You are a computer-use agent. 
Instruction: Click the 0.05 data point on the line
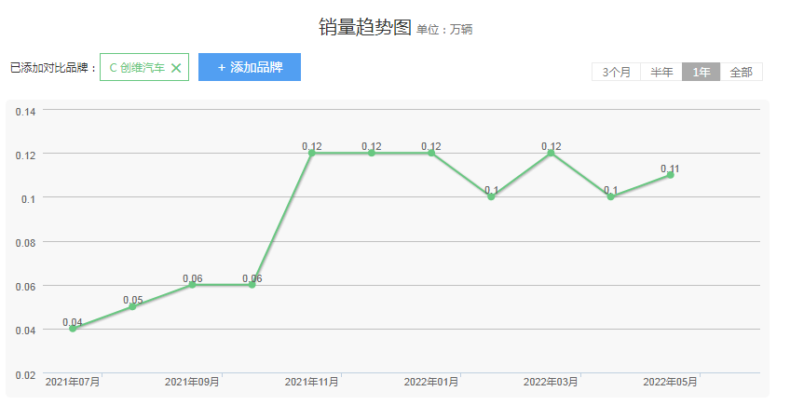click(x=132, y=306)
